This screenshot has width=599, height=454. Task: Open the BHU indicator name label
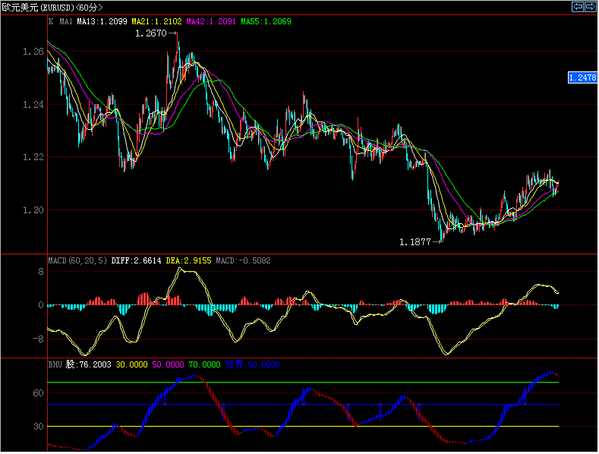(x=55, y=364)
